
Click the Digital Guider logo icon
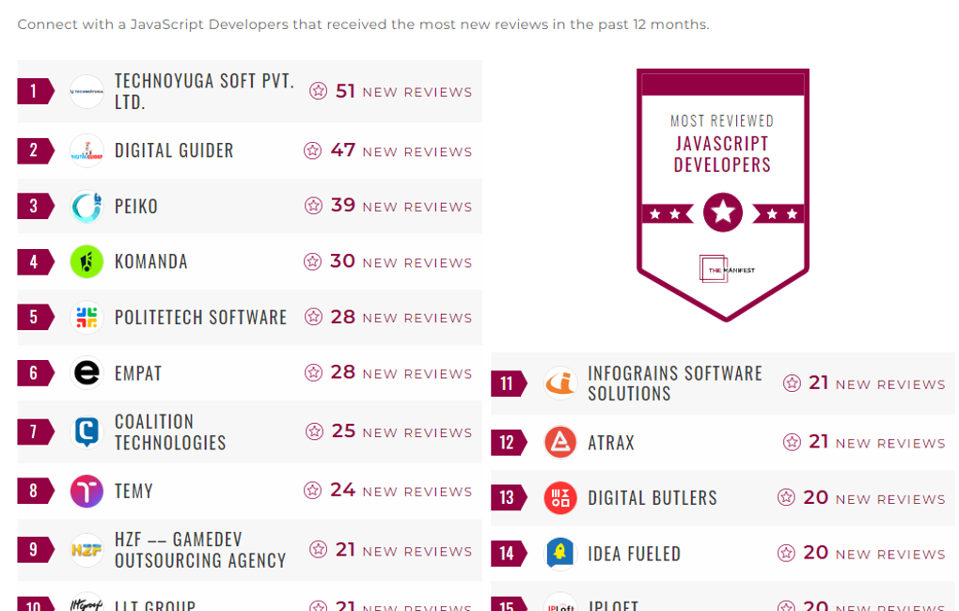click(86, 150)
